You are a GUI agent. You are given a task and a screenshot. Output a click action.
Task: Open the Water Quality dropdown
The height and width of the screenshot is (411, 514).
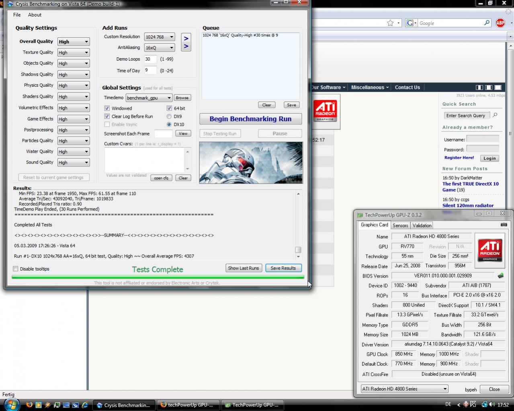[x=73, y=151]
